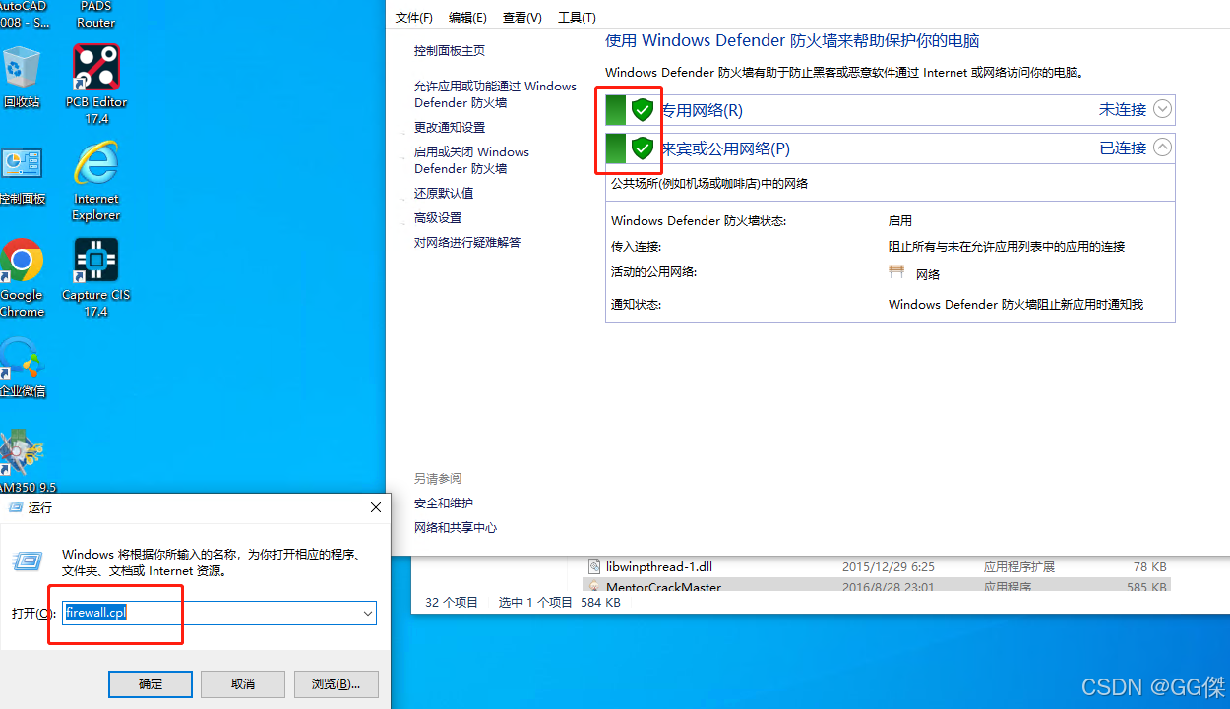
Task: Launch Google Chrome from the desktop
Action: [x=22, y=278]
